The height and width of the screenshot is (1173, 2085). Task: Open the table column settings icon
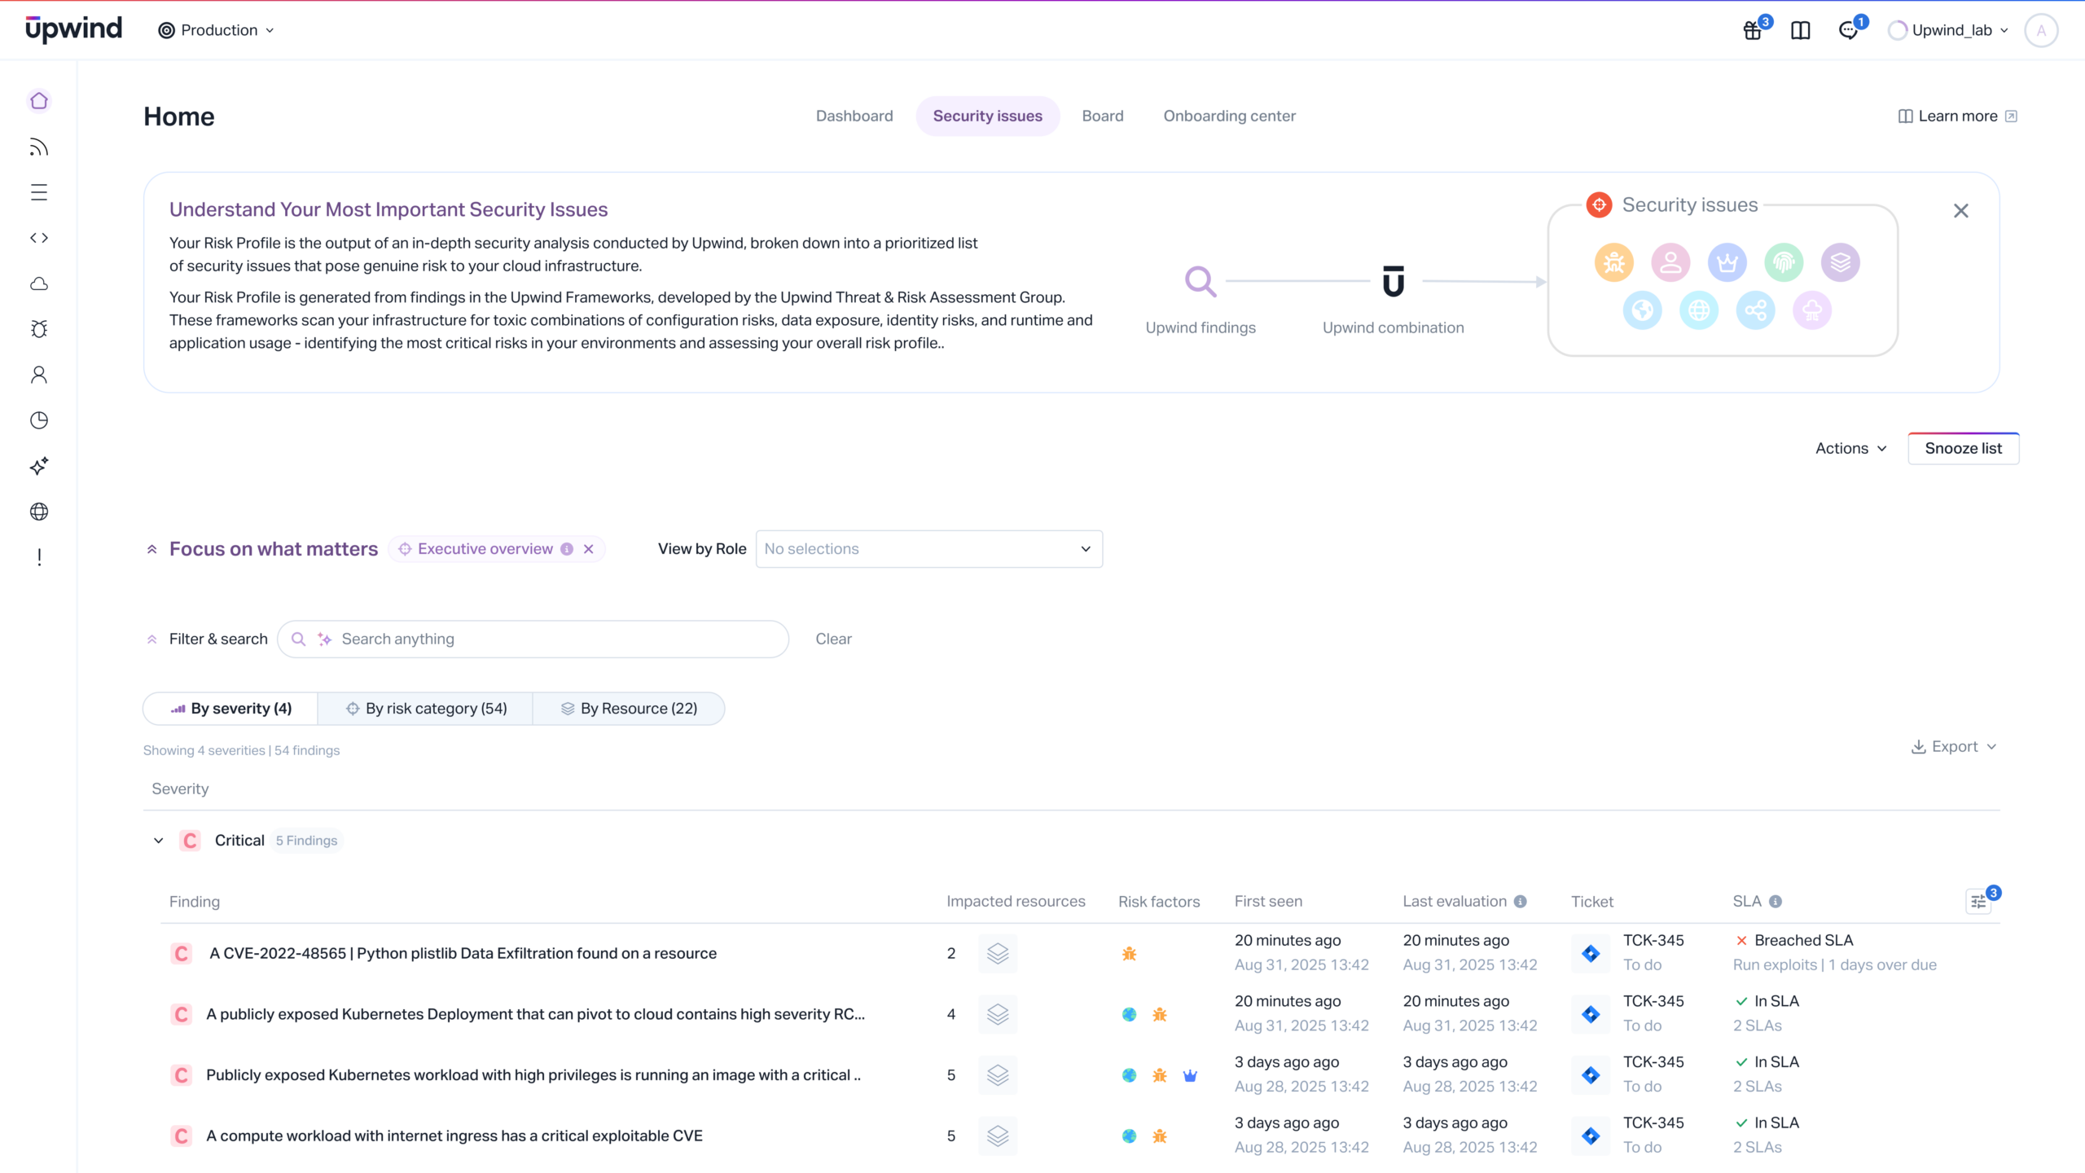(x=1978, y=901)
